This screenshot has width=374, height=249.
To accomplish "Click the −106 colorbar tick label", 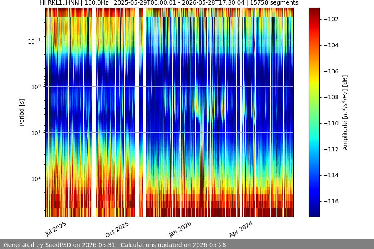I will (x=331, y=71).
